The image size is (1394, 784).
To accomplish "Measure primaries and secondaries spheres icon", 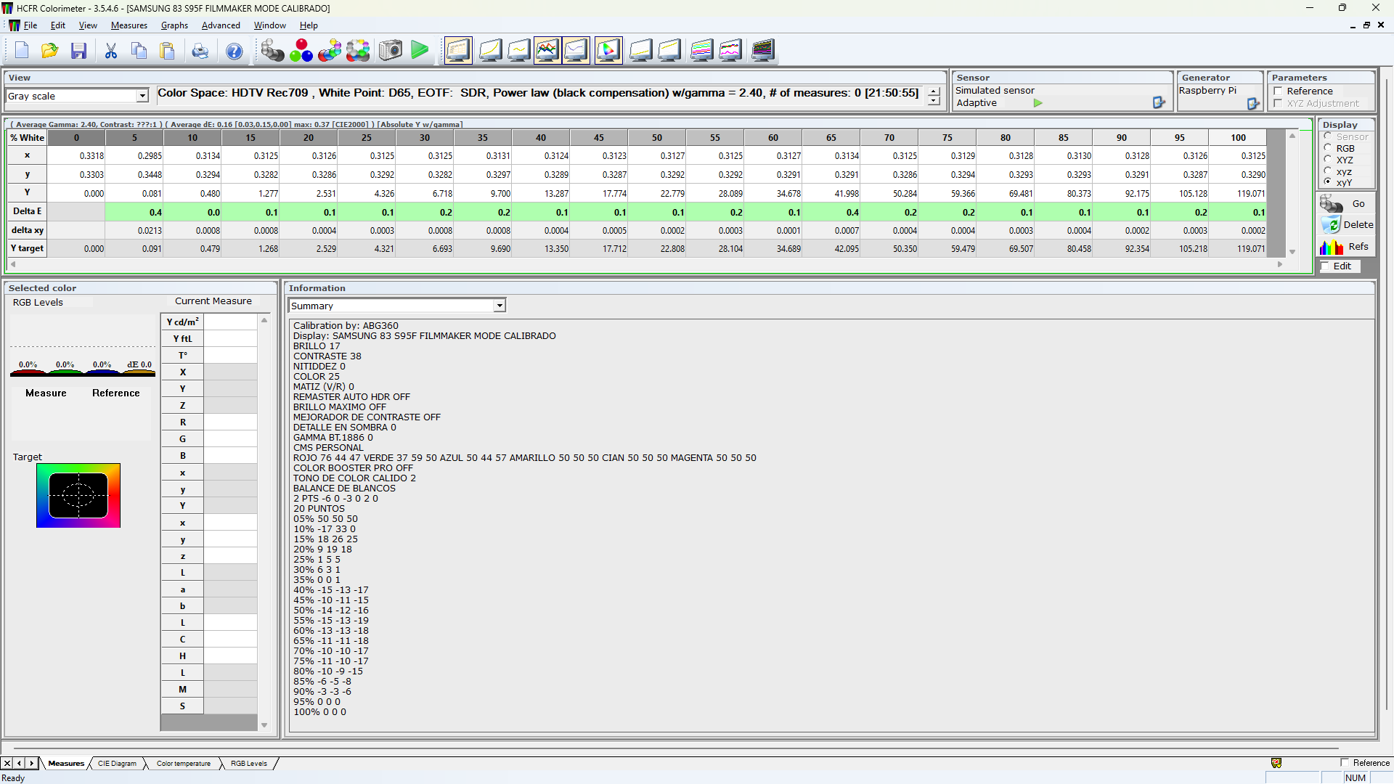I will pyautogui.click(x=330, y=51).
